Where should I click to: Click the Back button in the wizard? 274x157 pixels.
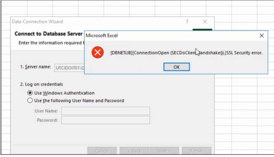[x=134, y=151]
